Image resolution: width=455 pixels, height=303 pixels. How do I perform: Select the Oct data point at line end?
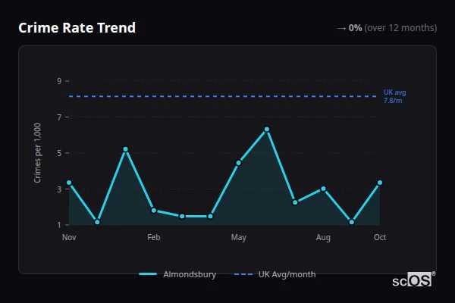click(380, 183)
